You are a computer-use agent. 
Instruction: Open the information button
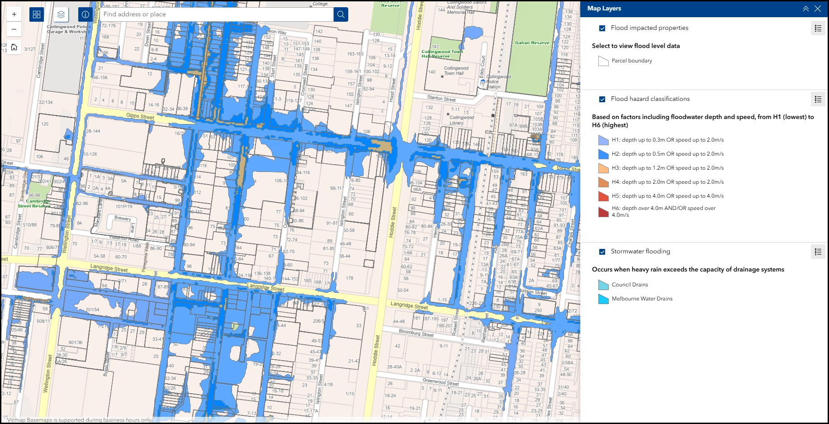85,14
